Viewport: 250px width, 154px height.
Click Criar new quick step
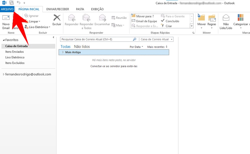coord(166,26)
